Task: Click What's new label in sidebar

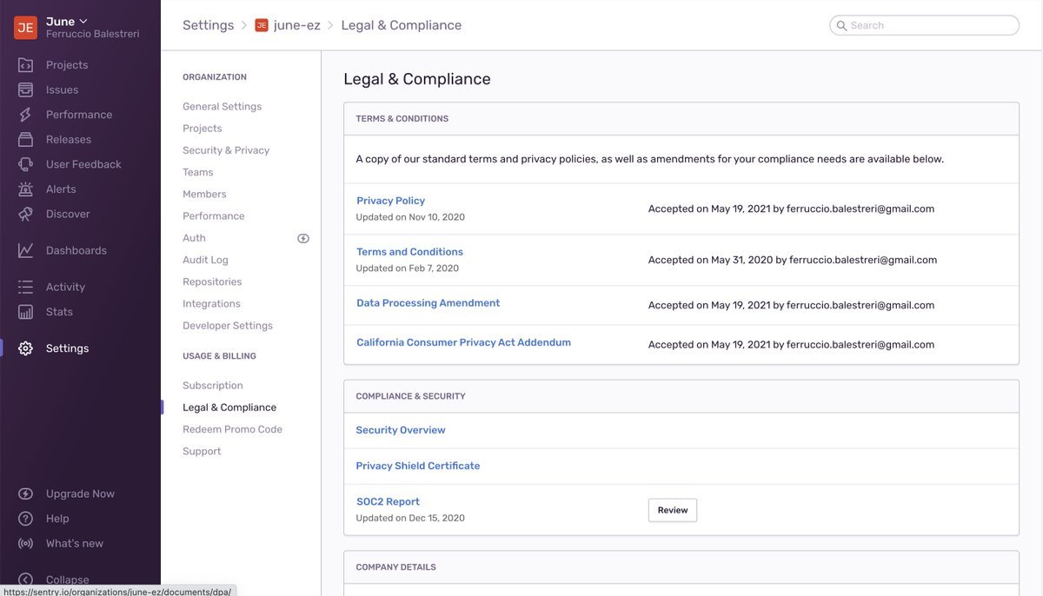Action: click(75, 543)
